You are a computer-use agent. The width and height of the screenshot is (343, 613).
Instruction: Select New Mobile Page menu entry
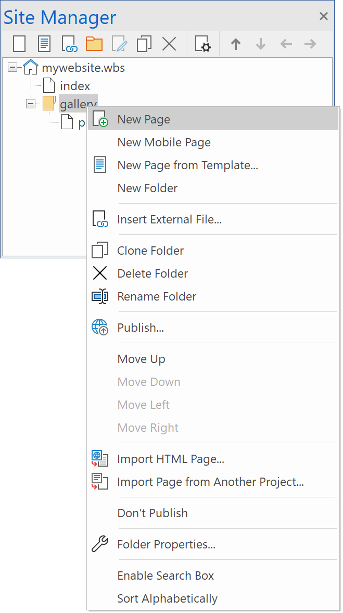164,142
